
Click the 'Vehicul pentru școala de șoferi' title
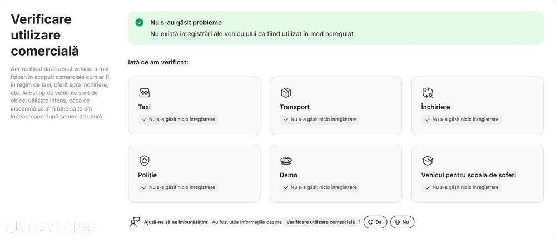pos(469,175)
